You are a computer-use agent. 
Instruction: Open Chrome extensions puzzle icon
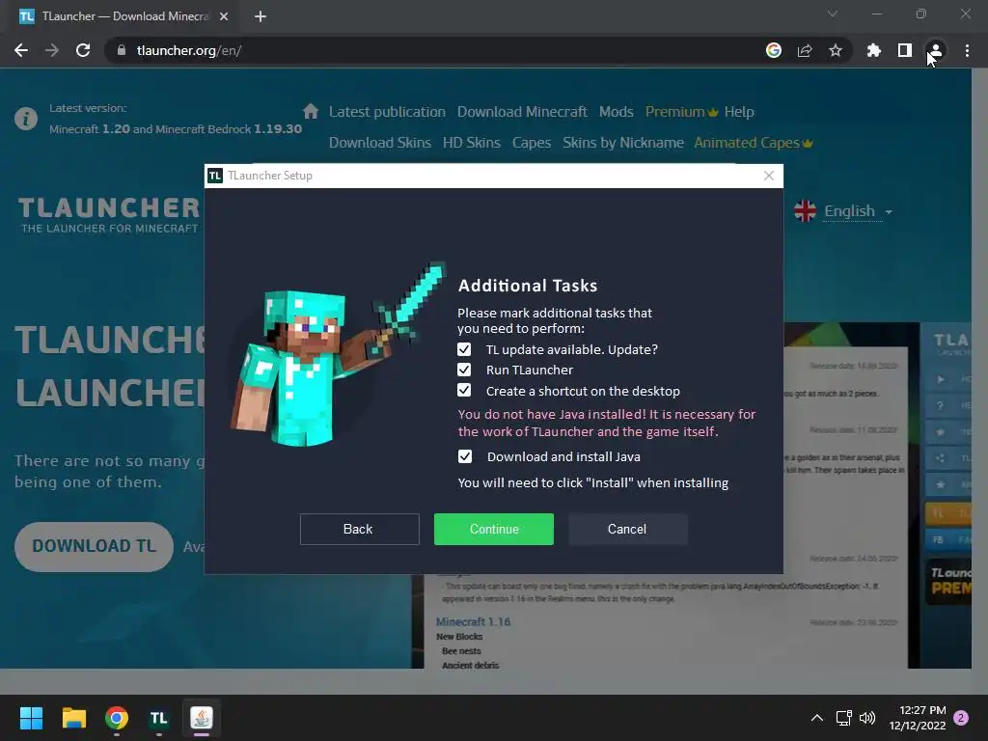tap(874, 50)
